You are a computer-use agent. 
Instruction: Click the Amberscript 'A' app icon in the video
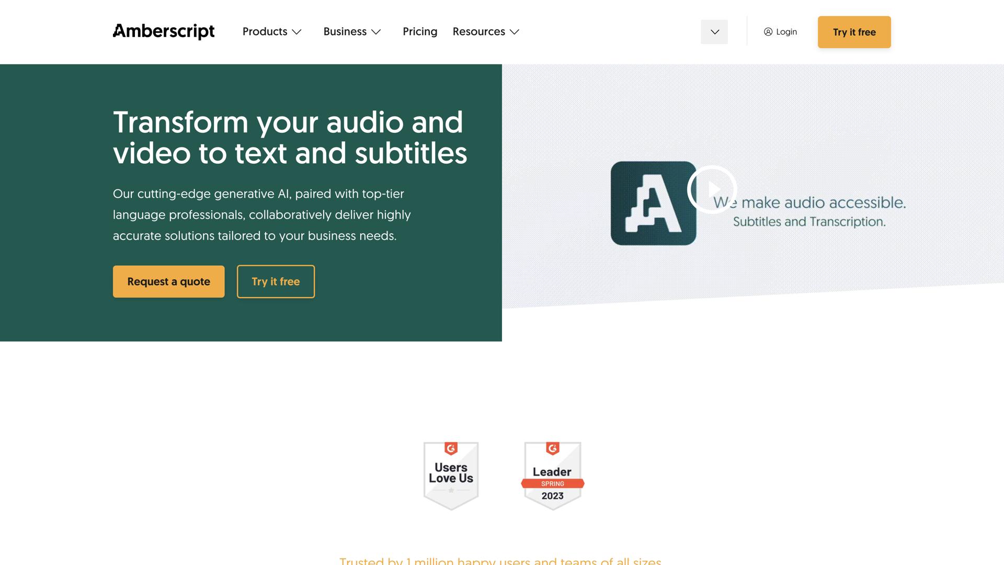coord(653,203)
